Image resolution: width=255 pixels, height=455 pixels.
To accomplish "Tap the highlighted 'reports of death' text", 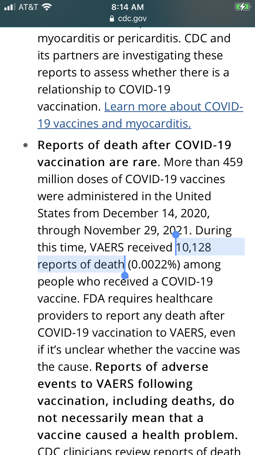I will coord(81,264).
